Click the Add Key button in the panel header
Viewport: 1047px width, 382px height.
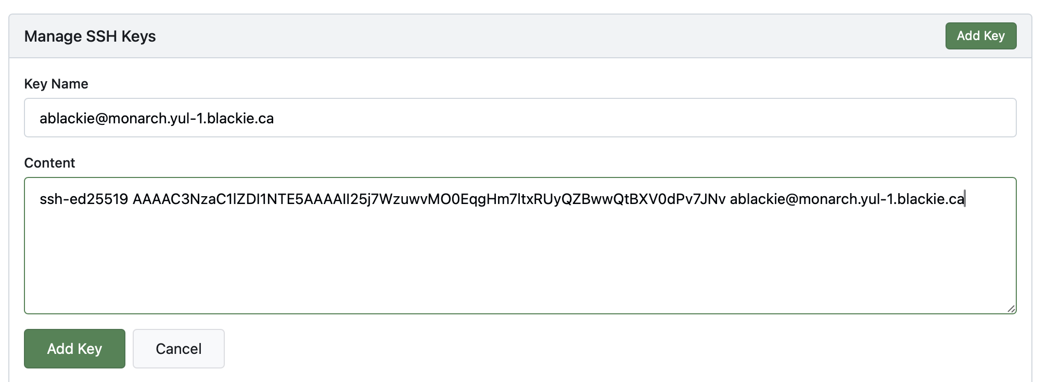pyautogui.click(x=980, y=36)
